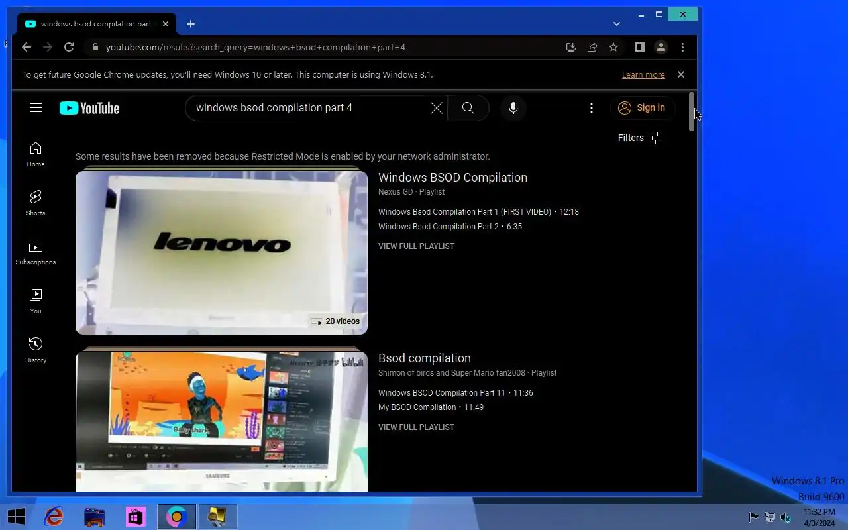
Task: Click the Sign in button
Action: 642,108
